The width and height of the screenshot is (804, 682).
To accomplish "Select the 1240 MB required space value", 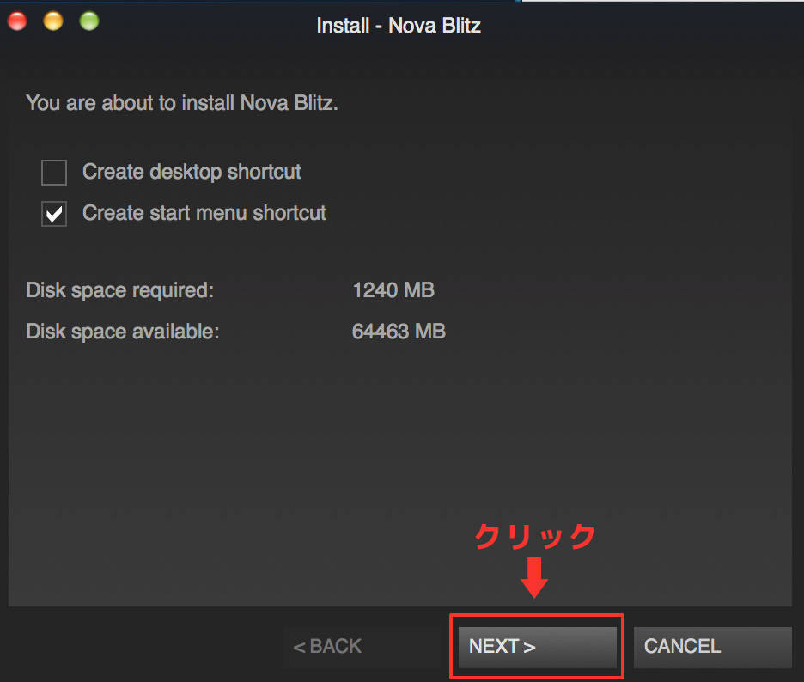I will (393, 290).
